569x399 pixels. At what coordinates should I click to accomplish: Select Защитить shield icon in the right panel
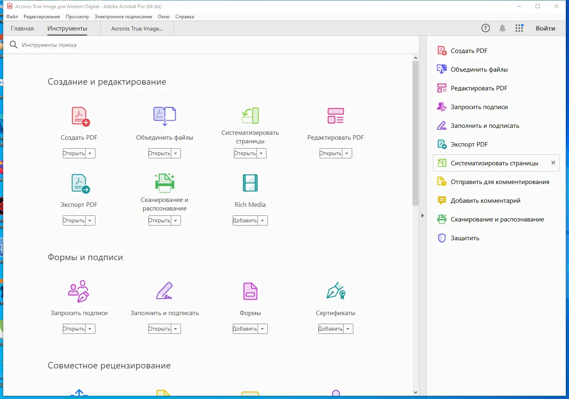442,238
